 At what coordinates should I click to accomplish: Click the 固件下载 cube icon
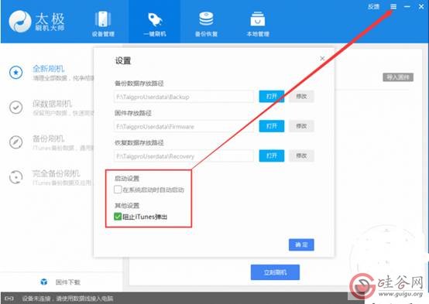pos(44,282)
